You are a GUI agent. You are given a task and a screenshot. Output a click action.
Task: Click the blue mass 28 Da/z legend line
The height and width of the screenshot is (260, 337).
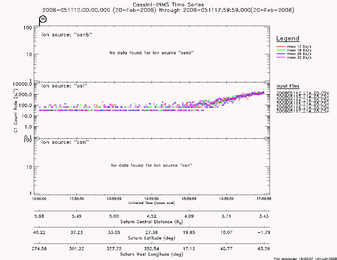coord(281,54)
